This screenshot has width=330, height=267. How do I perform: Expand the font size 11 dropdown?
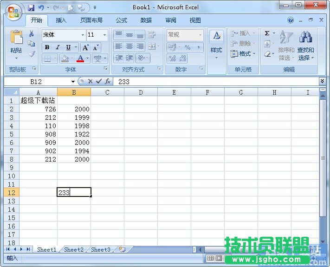pyautogui.click(x=105, y=35)
